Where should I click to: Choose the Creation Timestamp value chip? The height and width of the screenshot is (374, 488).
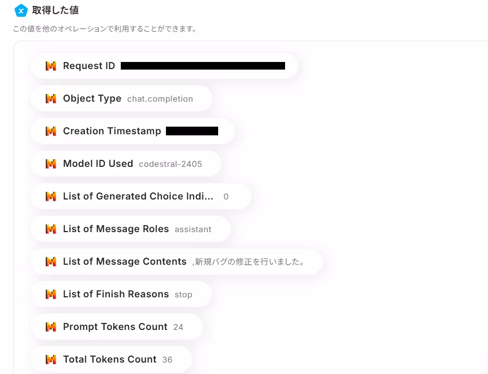(x=133, y=131)
